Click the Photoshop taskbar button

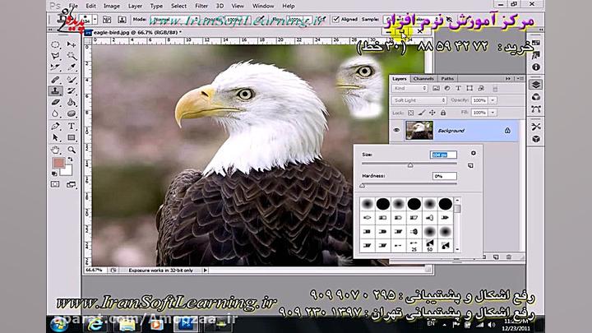[186, 324]
